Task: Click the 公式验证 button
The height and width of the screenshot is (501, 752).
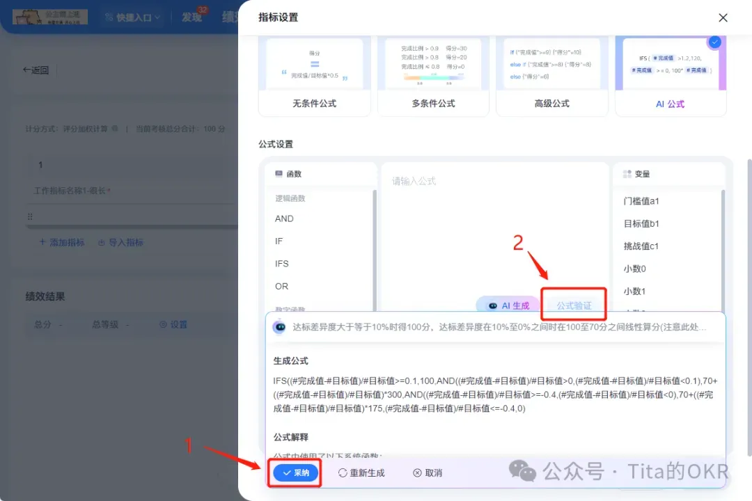Action: pos(574,305)
